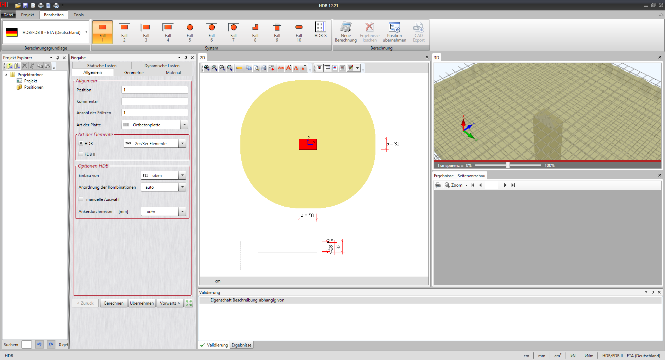
Task: Click the Vorwärts > button
Action: 170,303
